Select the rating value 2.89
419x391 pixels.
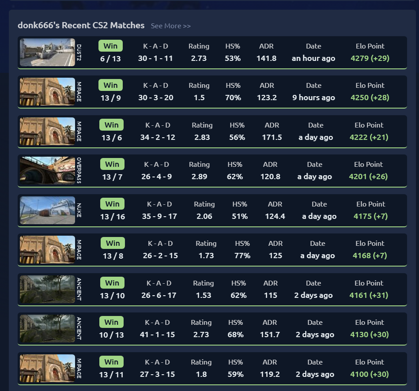click(200, 177)
